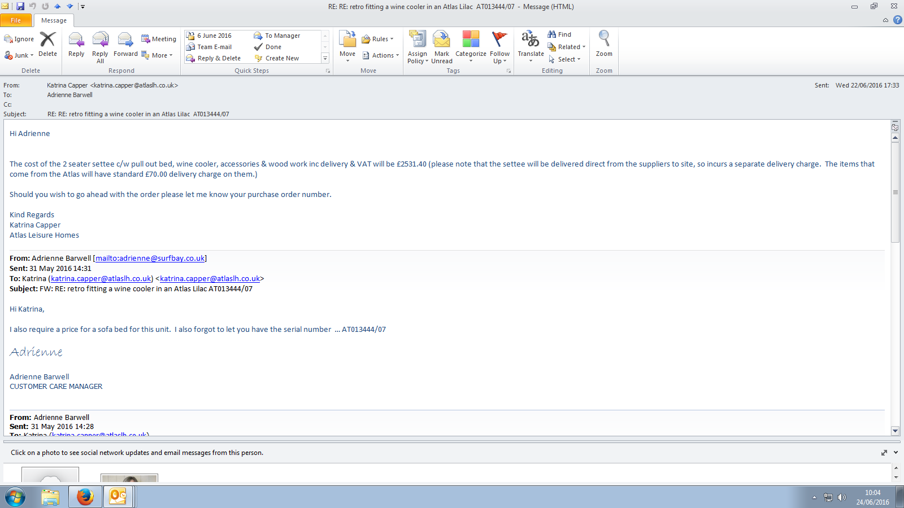904x508 pixels.
Task: Click the katrina.capper@atlaslh.co.uk link in angle brackets
Action: click(x=210, y=278)
